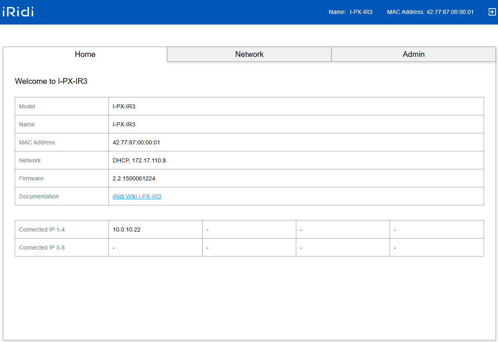Click the connected IP address 10.0.10.22

(126, 229)
